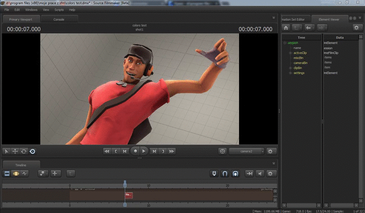
Task: Click the home icon in Element Viewer
Action: point(286,27)
